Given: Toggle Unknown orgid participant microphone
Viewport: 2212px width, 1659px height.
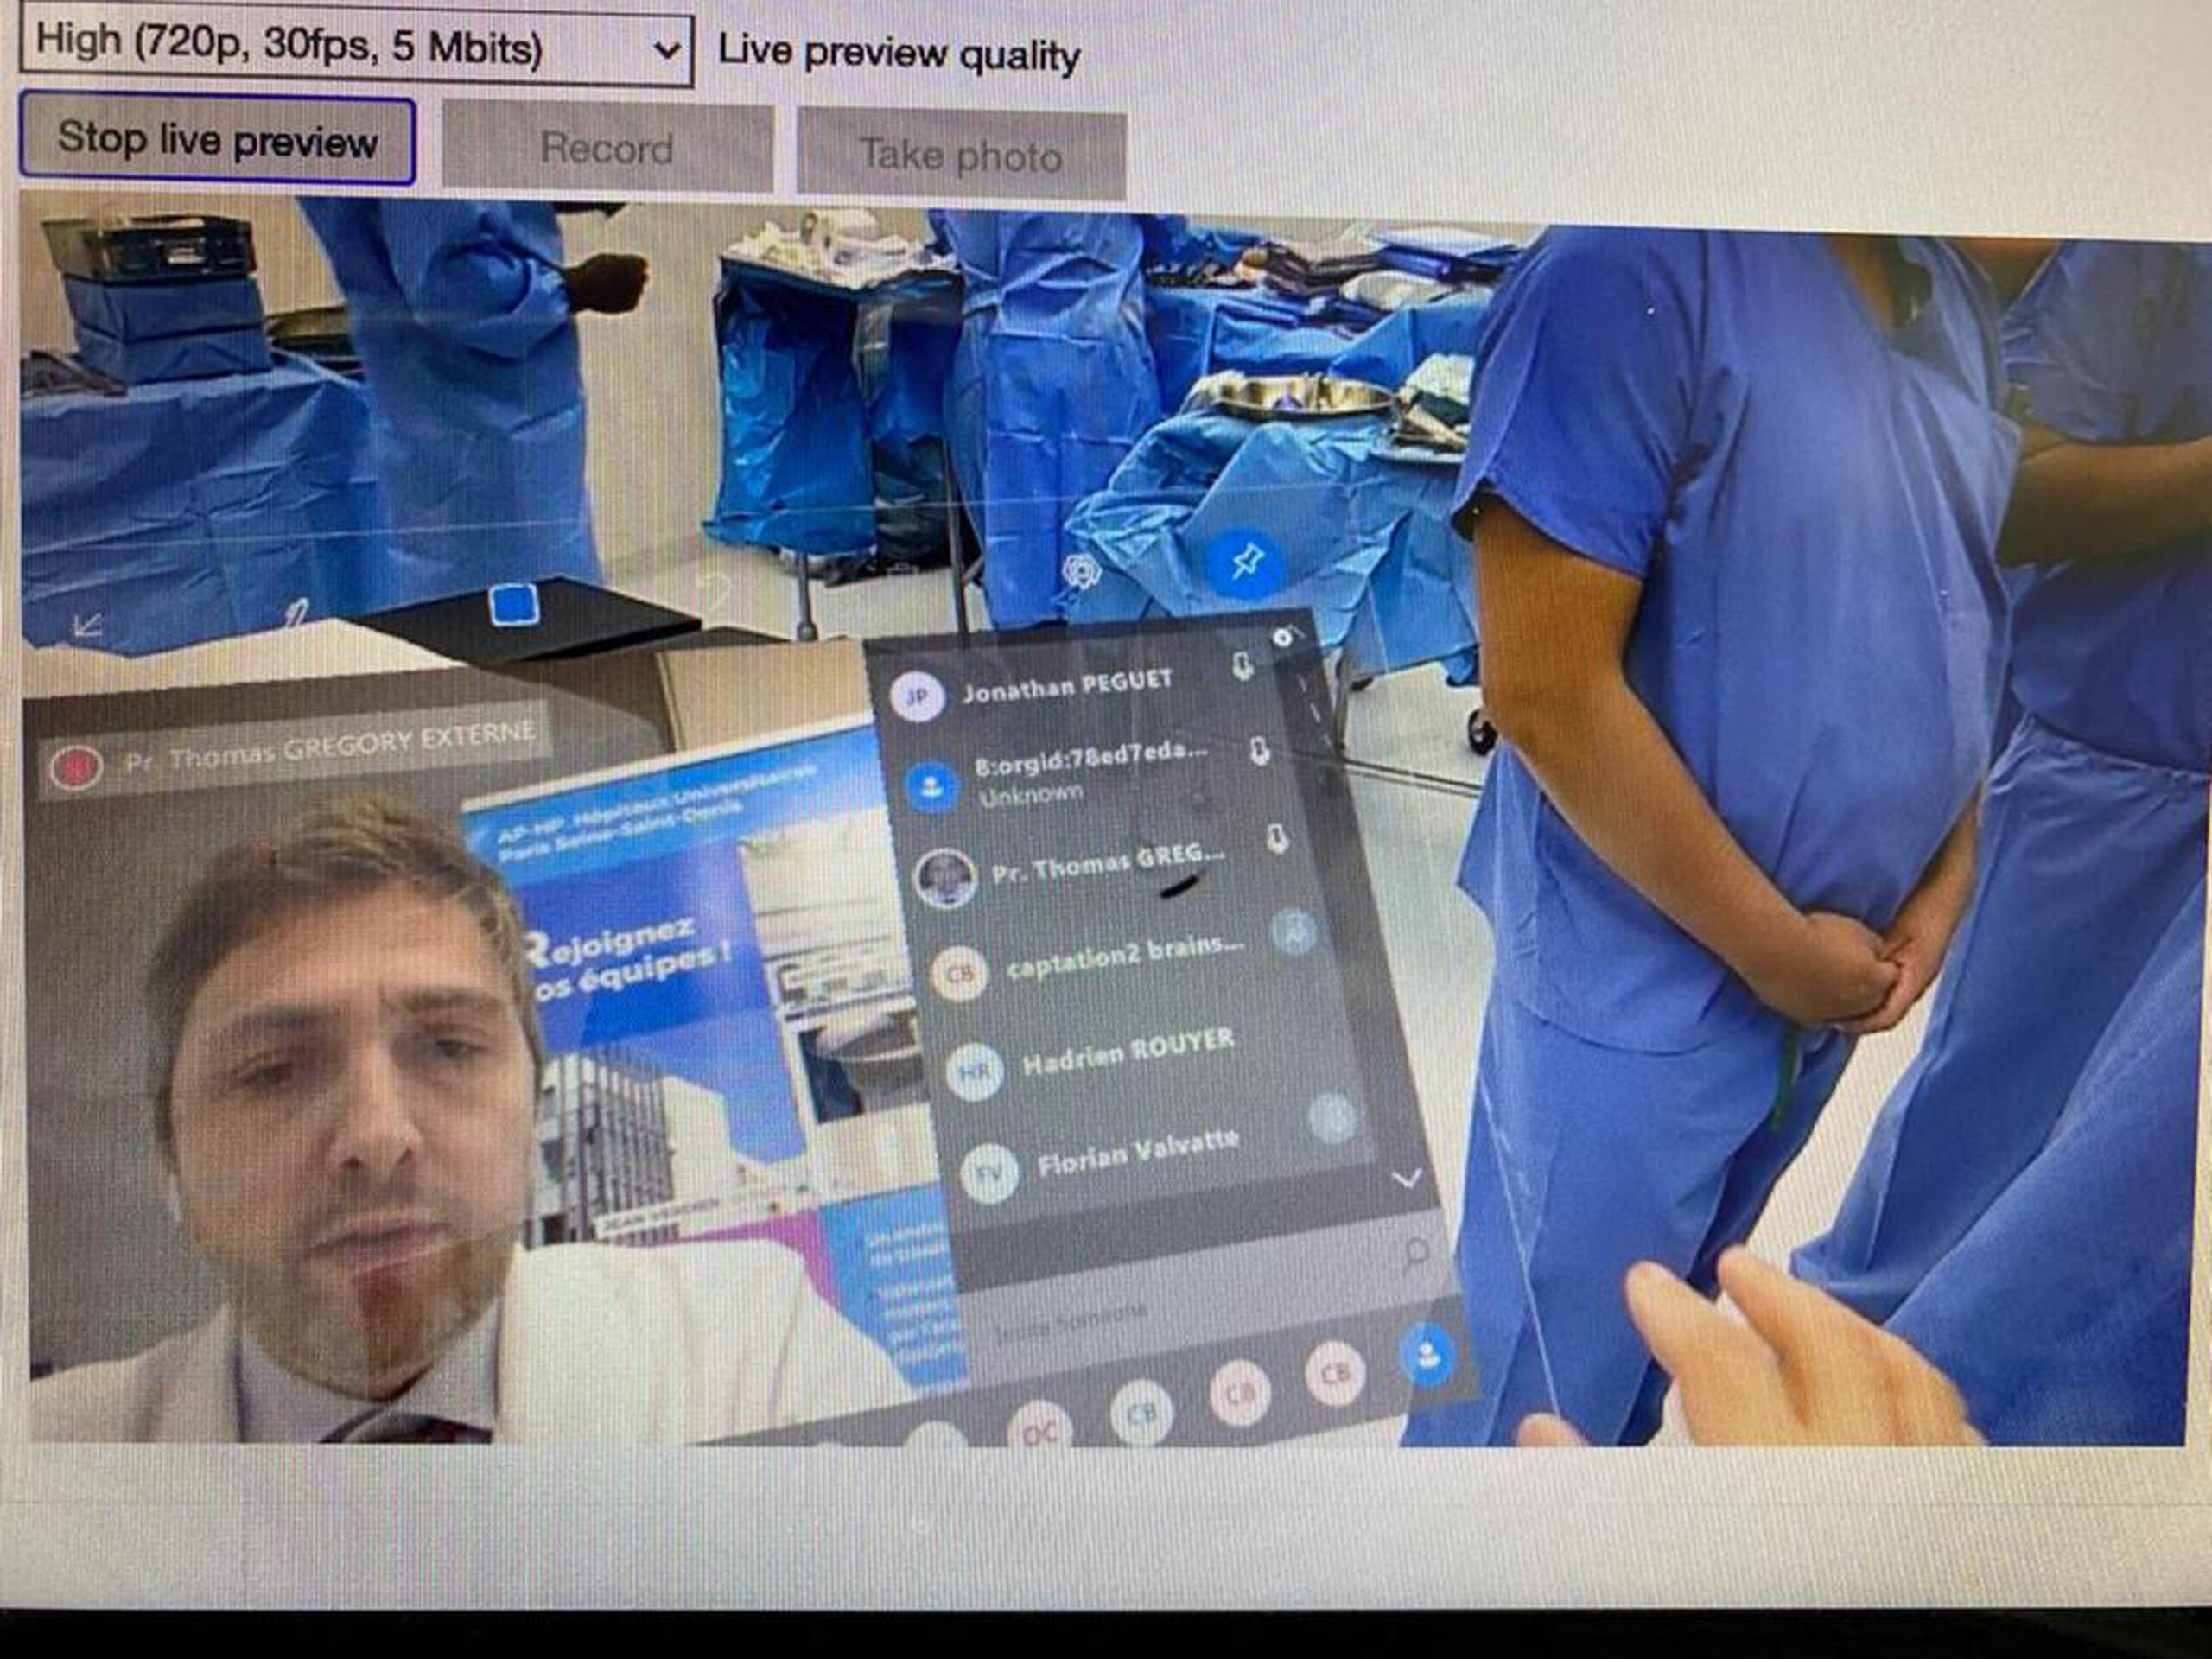Looking at the screenshot, I should 1261,752.
